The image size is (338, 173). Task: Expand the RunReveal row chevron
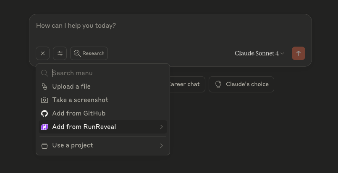coord(161,127)
